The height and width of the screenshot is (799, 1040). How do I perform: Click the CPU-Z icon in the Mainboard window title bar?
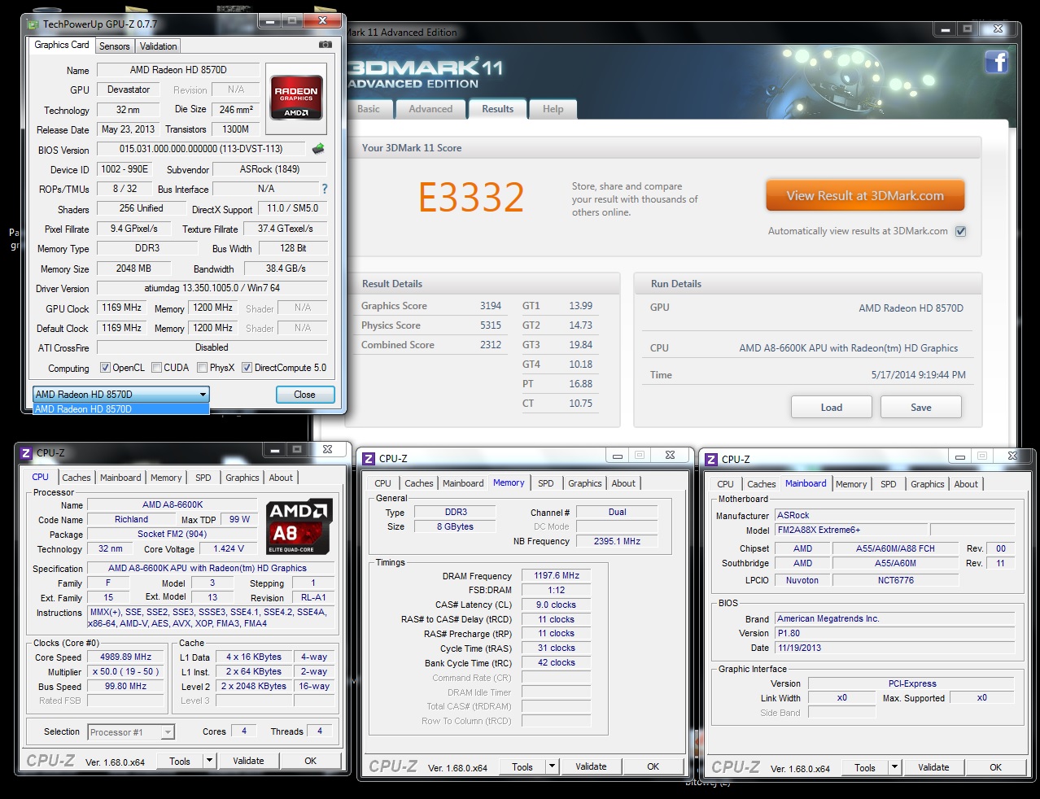pyautogui.click(x=711, y=460)
